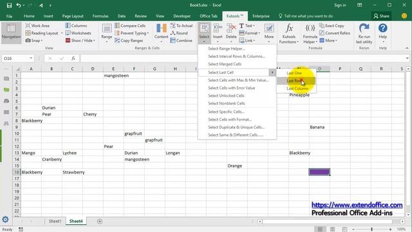Open Kutools Functions dropdown
This screenshot has height=232, width=412.
click(x=289, y=33)
